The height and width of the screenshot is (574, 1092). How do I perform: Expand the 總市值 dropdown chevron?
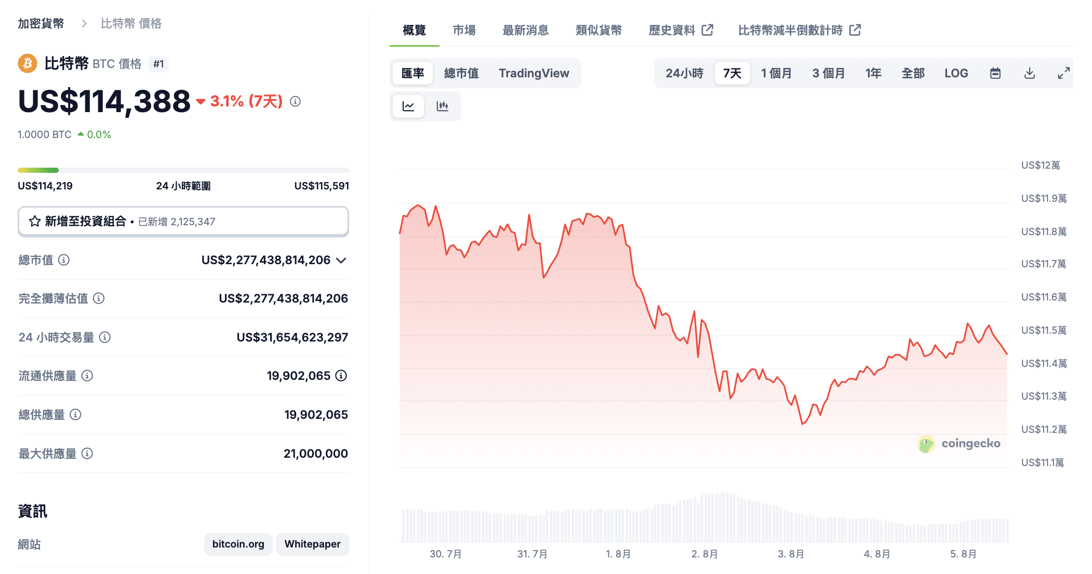tap(341, 261)
